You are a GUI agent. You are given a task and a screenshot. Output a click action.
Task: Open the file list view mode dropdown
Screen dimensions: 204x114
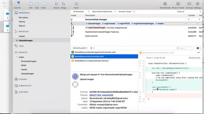click(92, 48)
